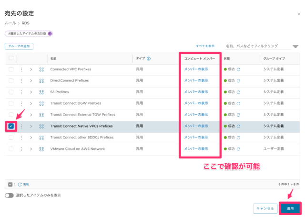305x218 pixels.
Task: Expand the Transit Connect External TGW Prefixes row
Action: [x=31, y=115]
